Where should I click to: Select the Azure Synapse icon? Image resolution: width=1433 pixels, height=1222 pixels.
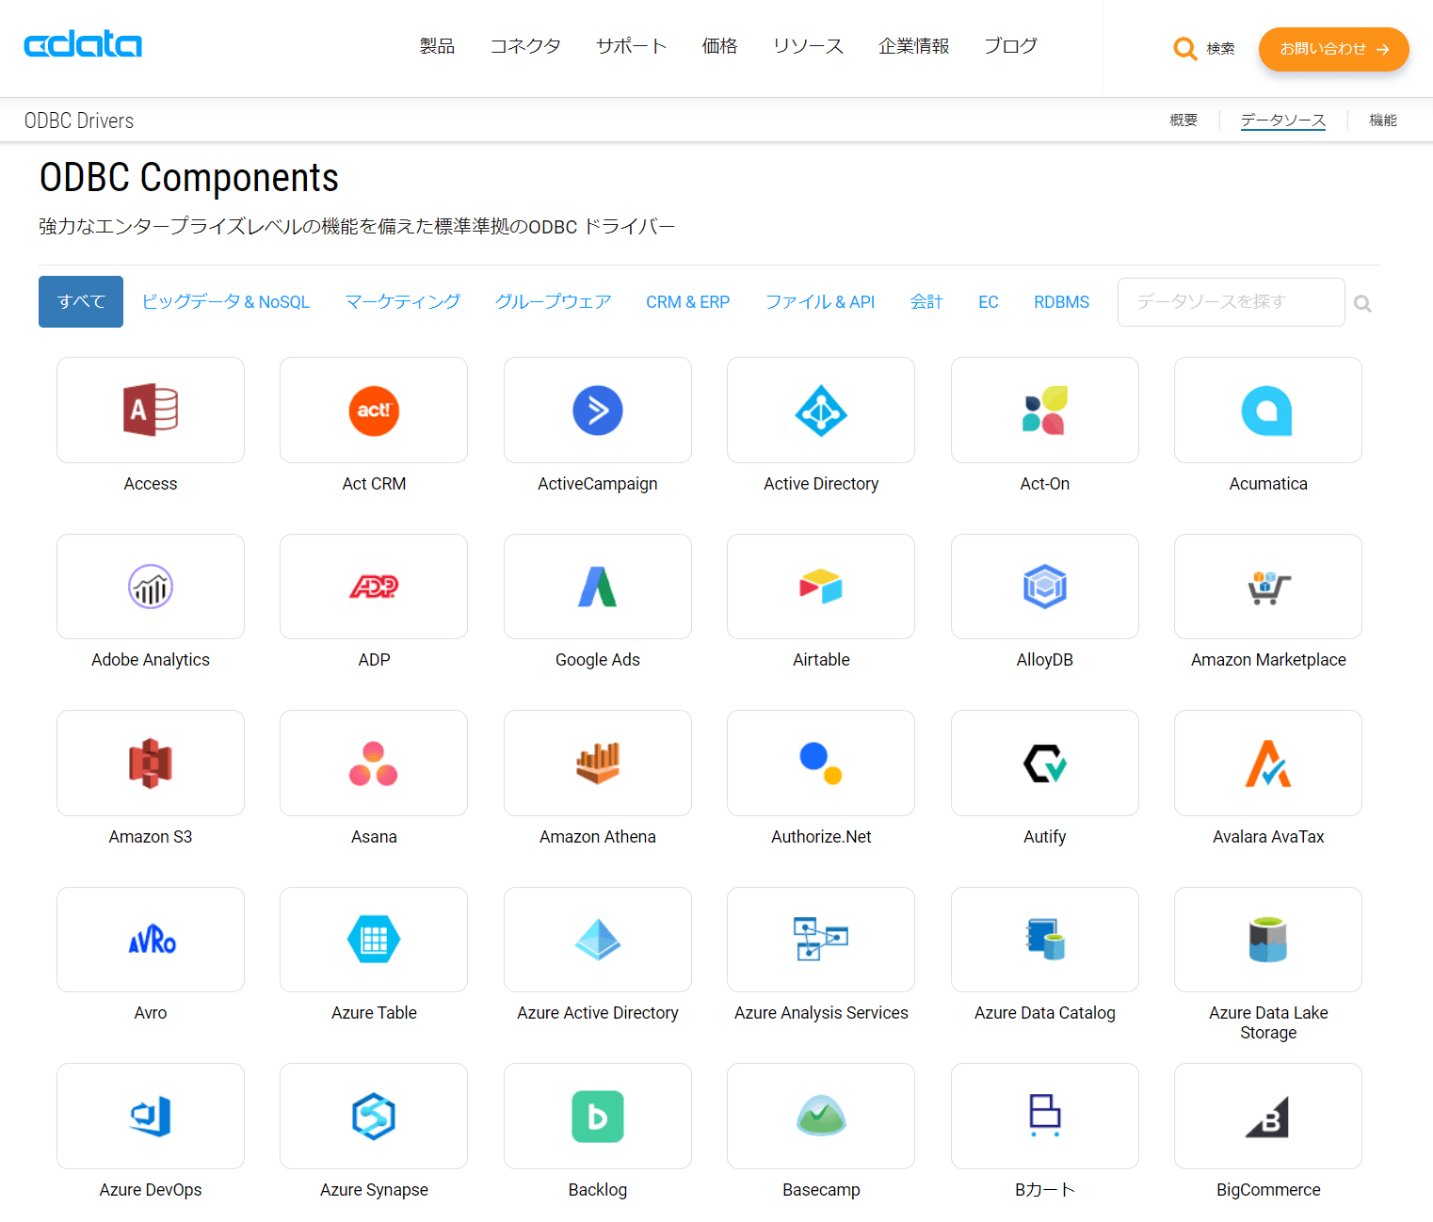coord(374,1117)
